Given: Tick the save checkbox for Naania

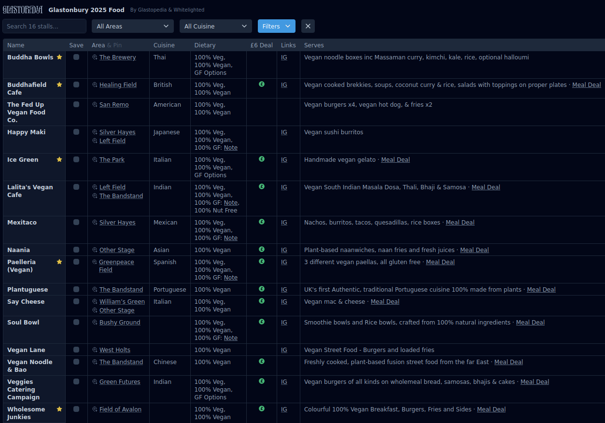Looking at the screenshot, I should point(76,250).
